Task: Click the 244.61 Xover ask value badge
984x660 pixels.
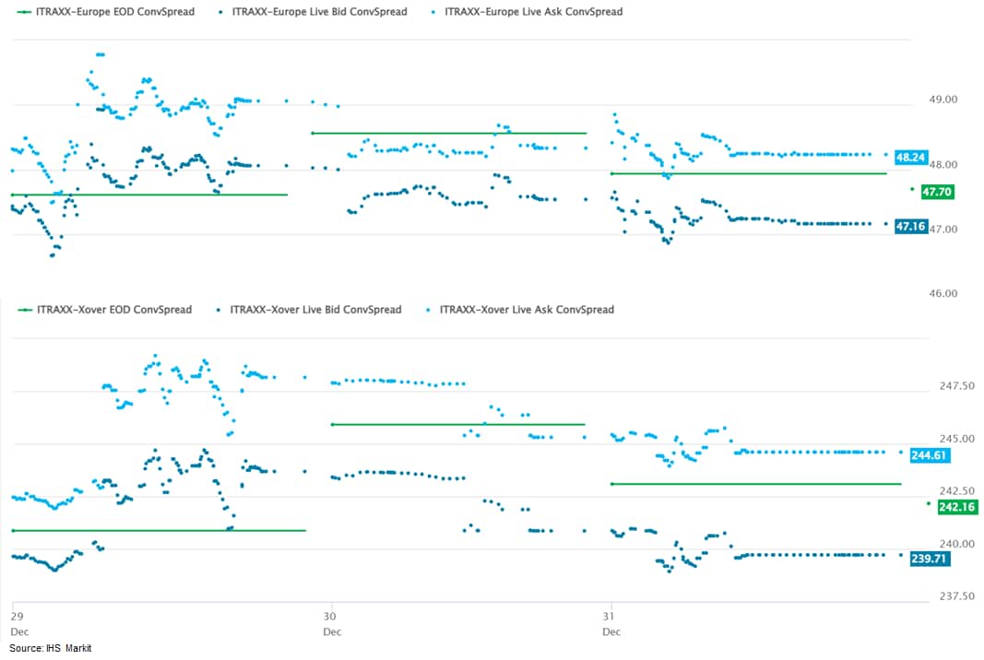Action: click(x=930, y=455)
